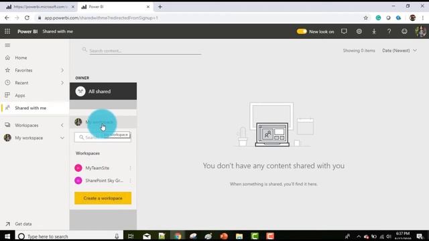The height and width of the screenshot is (241, 429).
Task: Open the Workspaces navigation item
Action: (27, 125)
